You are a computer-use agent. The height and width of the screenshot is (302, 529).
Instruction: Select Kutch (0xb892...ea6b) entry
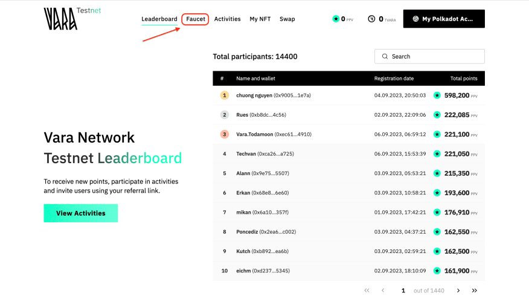(x=349, y=251)
